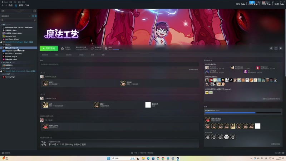Screen dimensions: 286x161
Task: Click Geometry Dash game icon
Action: 4,36
